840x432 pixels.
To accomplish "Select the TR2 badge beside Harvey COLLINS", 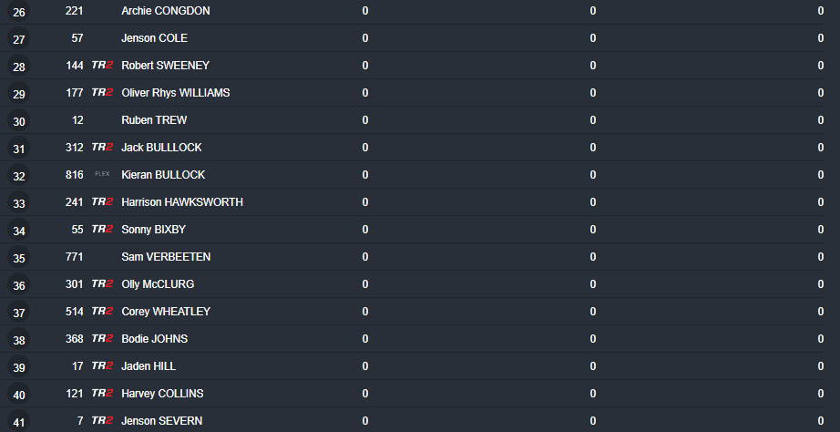I will (x=102, y=394).
